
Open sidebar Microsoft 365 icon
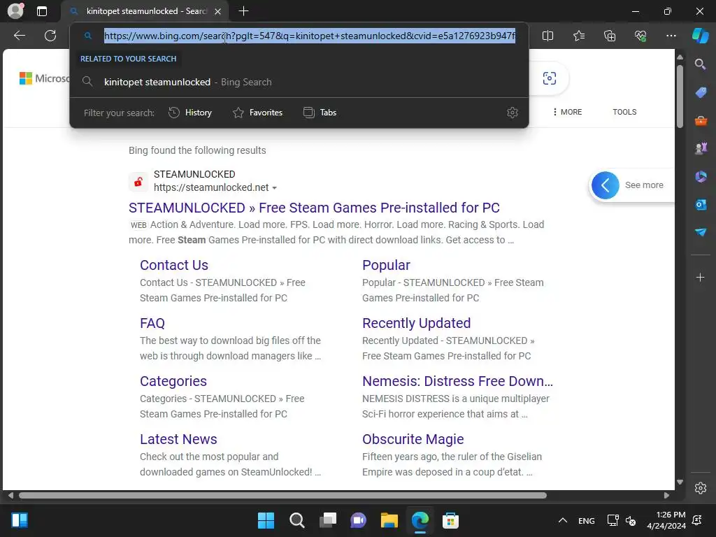(701, 176)
